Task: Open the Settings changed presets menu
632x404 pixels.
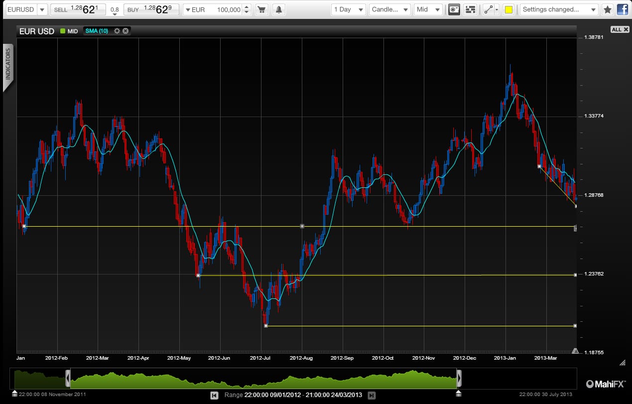Action: (x=558, y=9)
